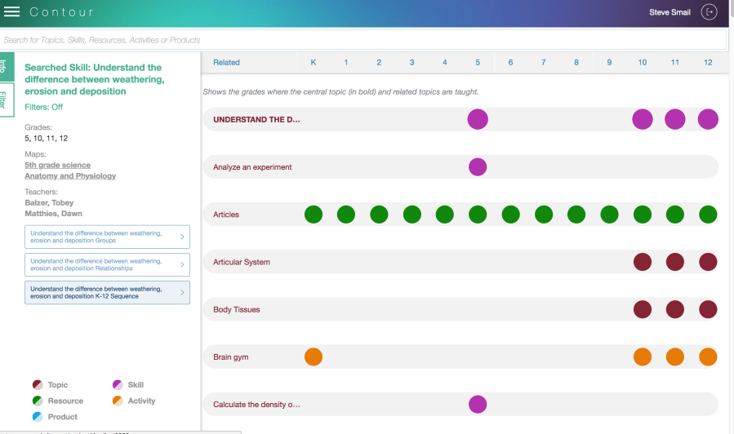Toggle the Topic legend filter

pyautogui.click(x=38, y=385)
